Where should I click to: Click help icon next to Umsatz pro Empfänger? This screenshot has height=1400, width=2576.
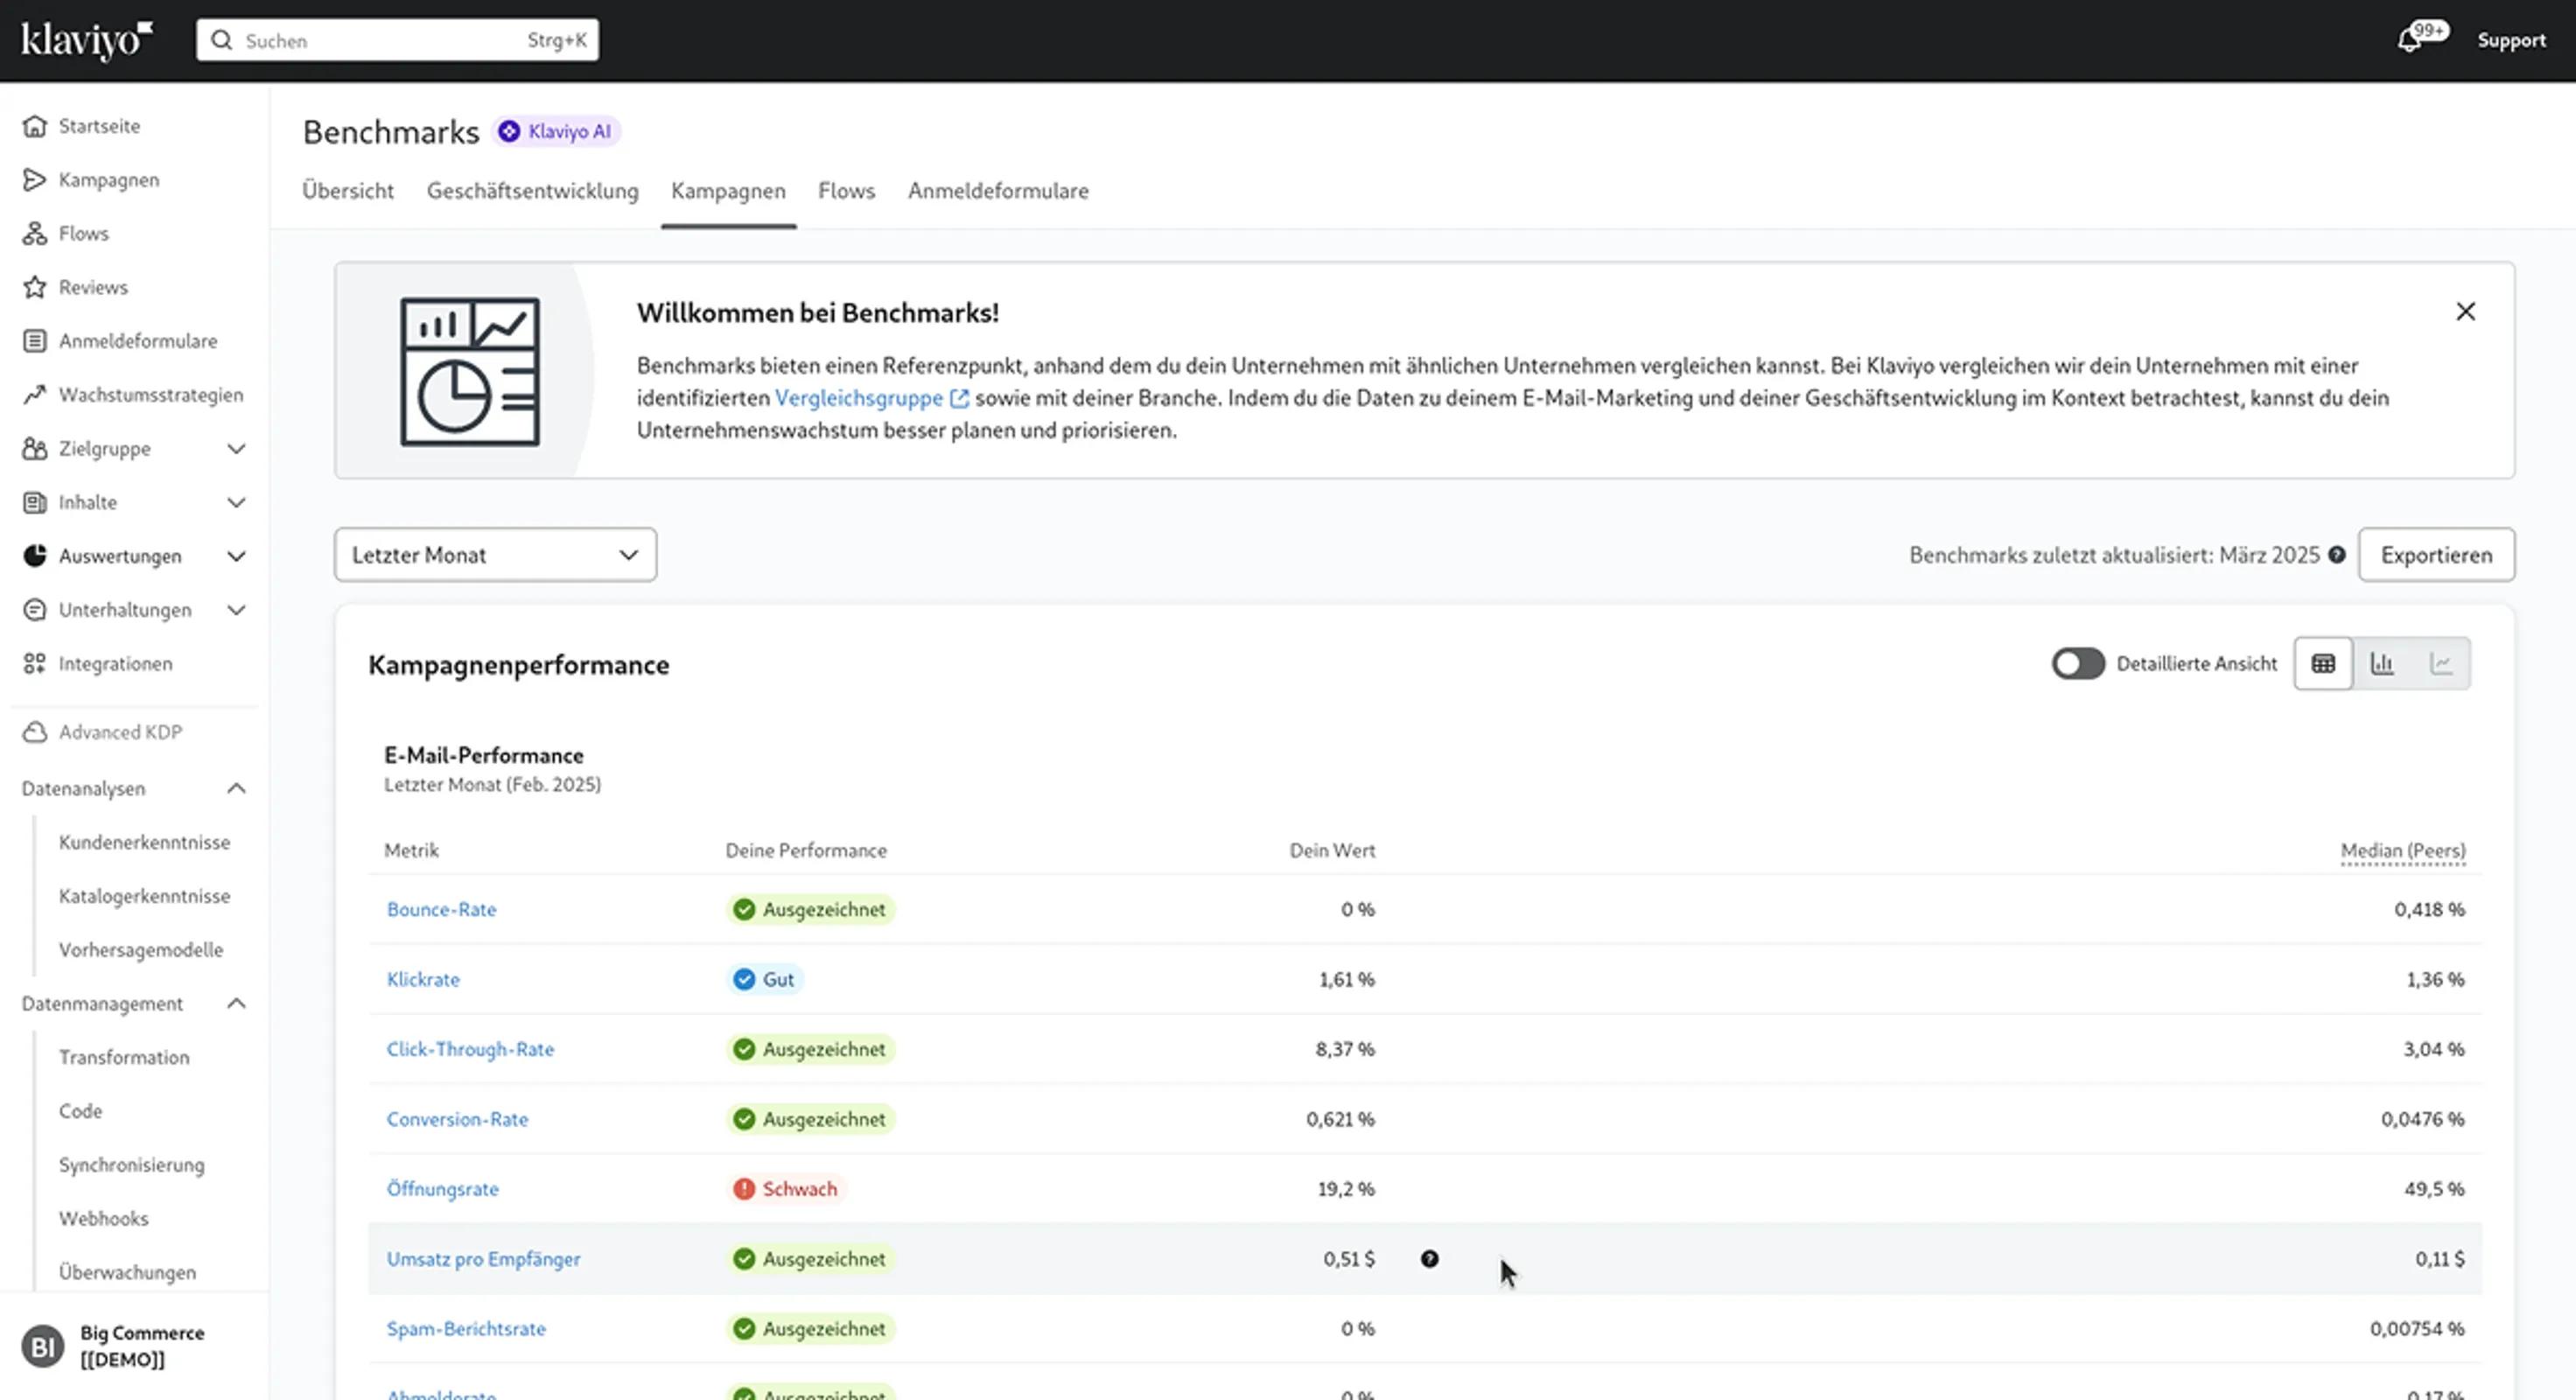(x=1429, y=1259)
